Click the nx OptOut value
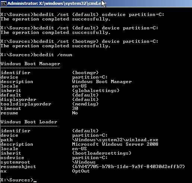 81,171
